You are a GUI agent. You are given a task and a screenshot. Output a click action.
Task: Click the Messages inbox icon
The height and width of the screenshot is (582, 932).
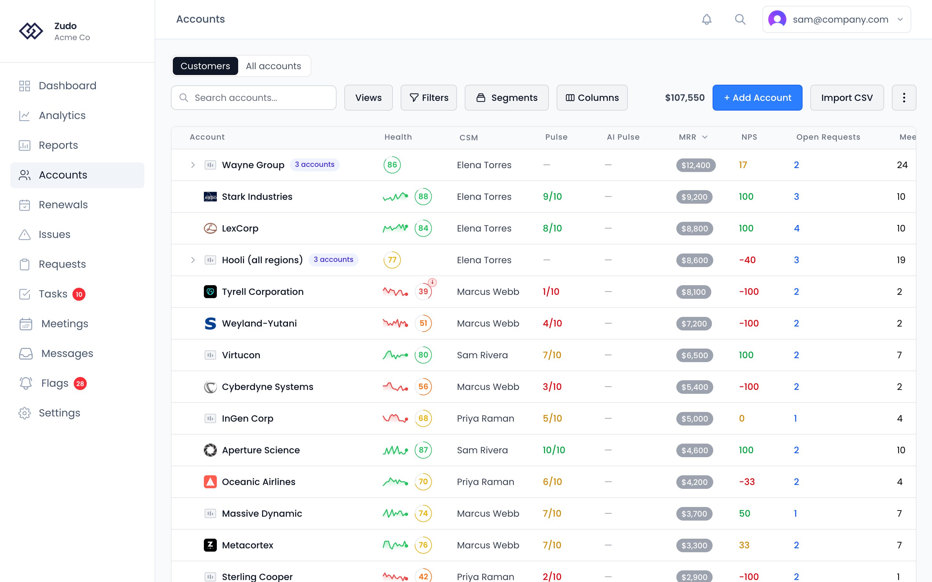(26, 354)
